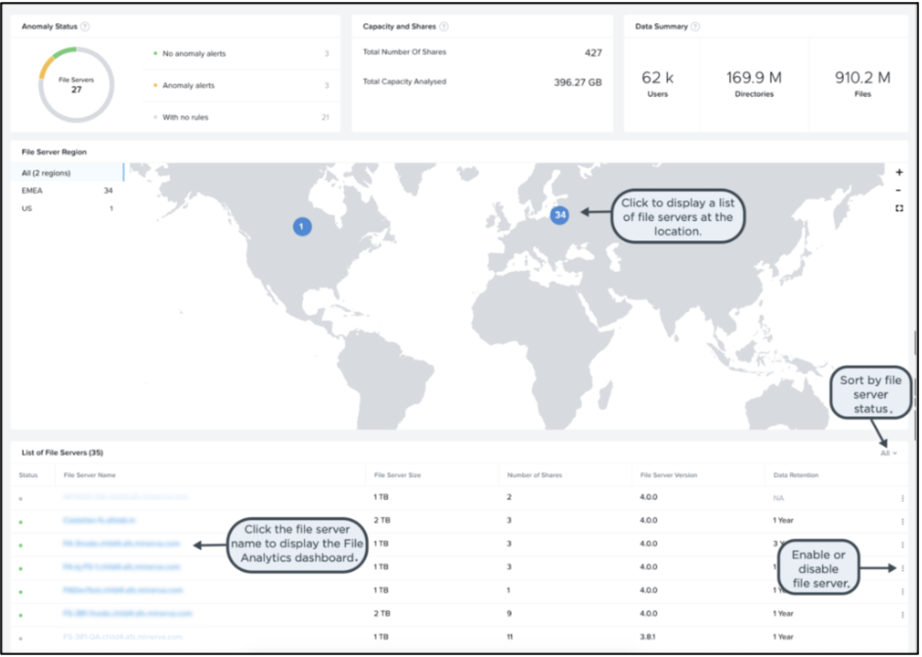
Task: Open the file server link in the 2 TB, 9 shares row
Action: coord(128,613)
